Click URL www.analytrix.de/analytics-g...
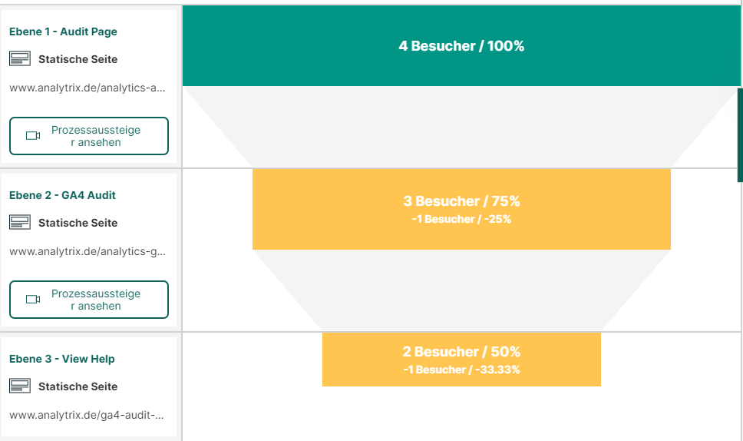Screen dimensions: 743x441 pos(88,251)
